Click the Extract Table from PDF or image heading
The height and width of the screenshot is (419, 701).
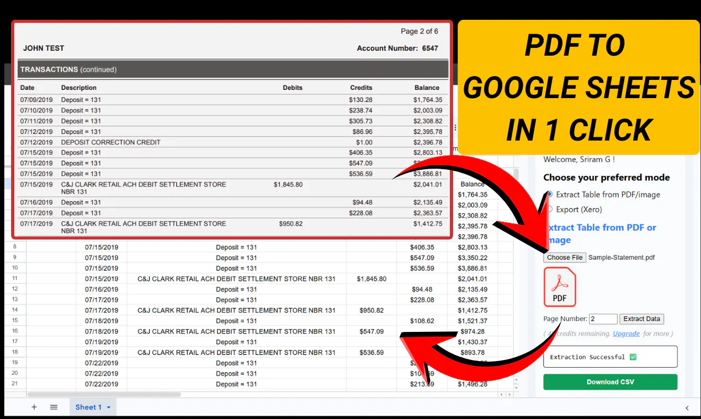pos(600,234)
